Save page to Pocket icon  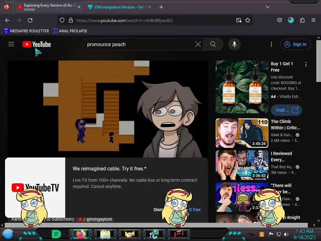pos(280,20)
